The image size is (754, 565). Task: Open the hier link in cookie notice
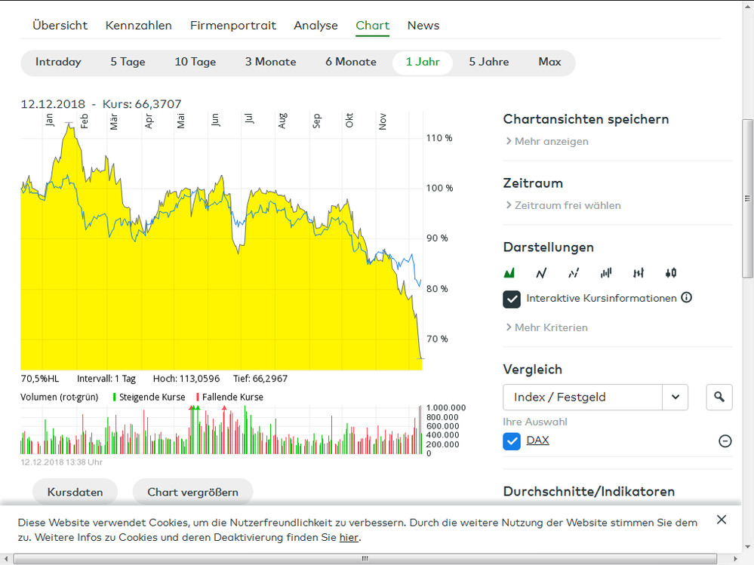pyautogui.click(x=349, y=537)
